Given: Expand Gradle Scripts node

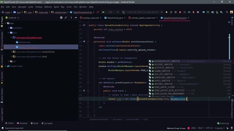Looking at the screenshot, I should coord(6,66).
